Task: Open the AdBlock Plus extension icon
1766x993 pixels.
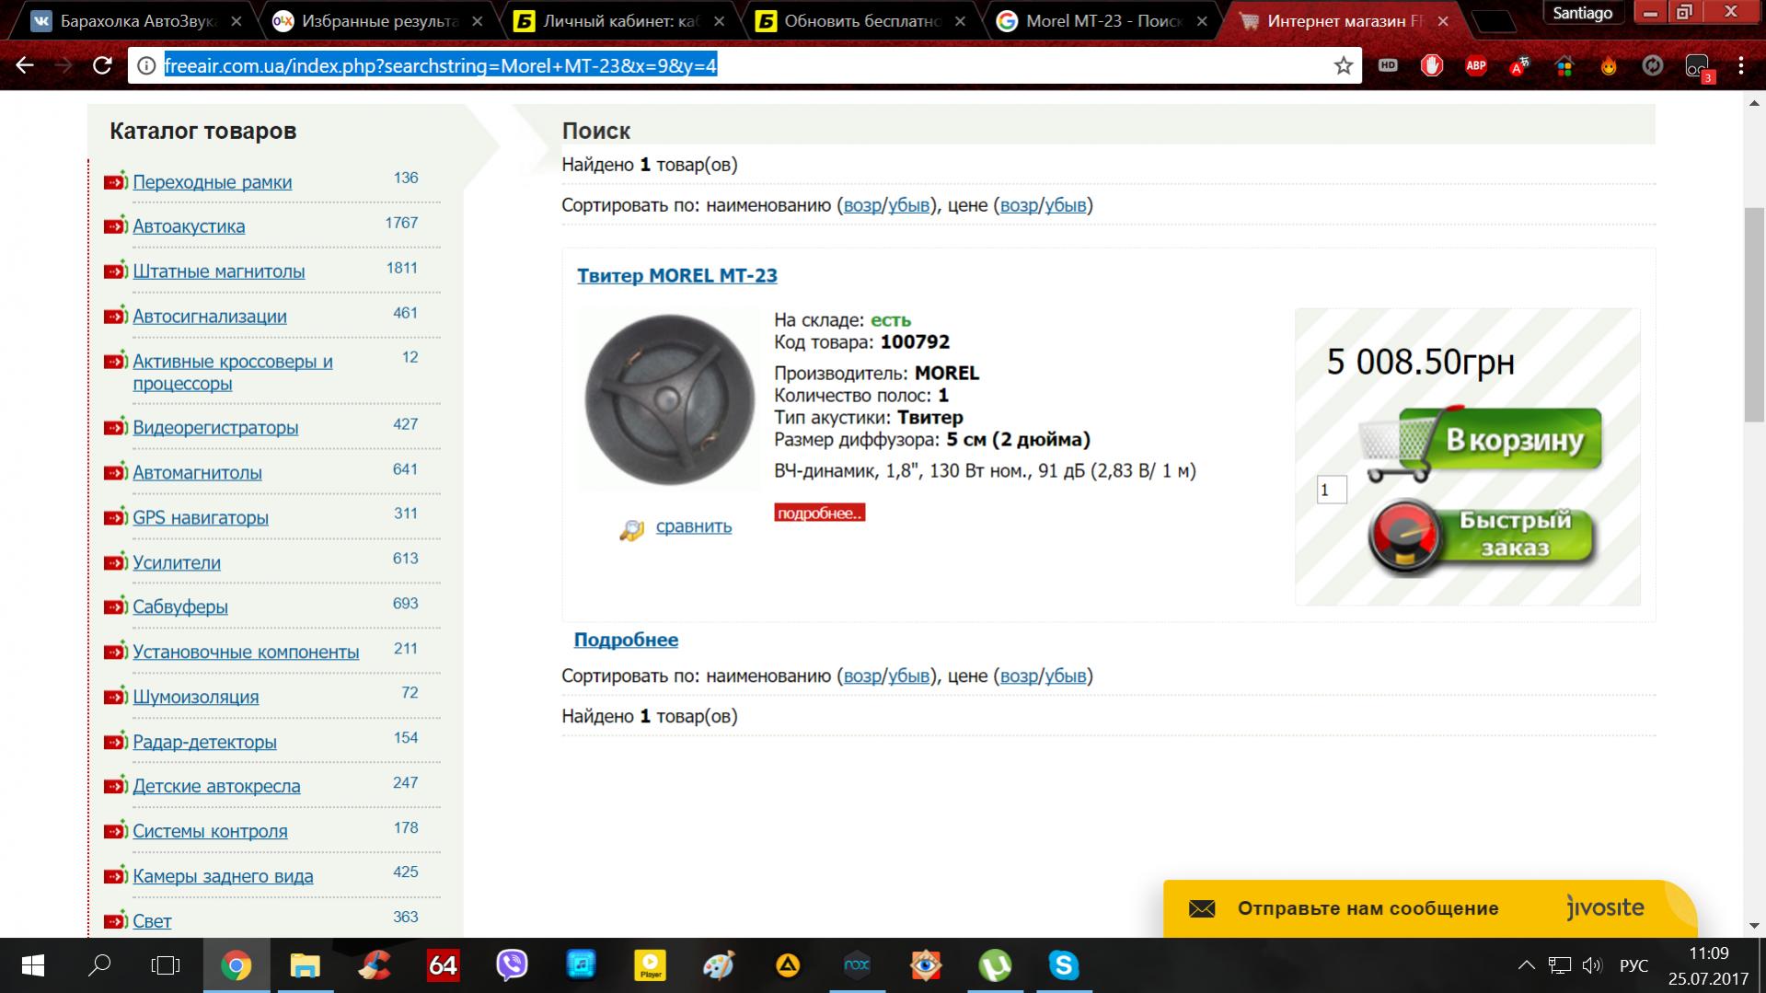Action: pyautogui.click(x=1475, y=65)
